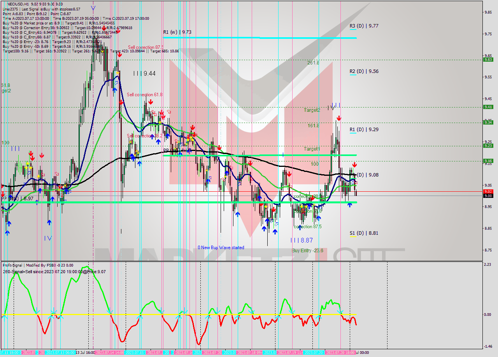Click the 13 Jul 16:00 time axis label

pyautogui.click(x=85, y=353)
